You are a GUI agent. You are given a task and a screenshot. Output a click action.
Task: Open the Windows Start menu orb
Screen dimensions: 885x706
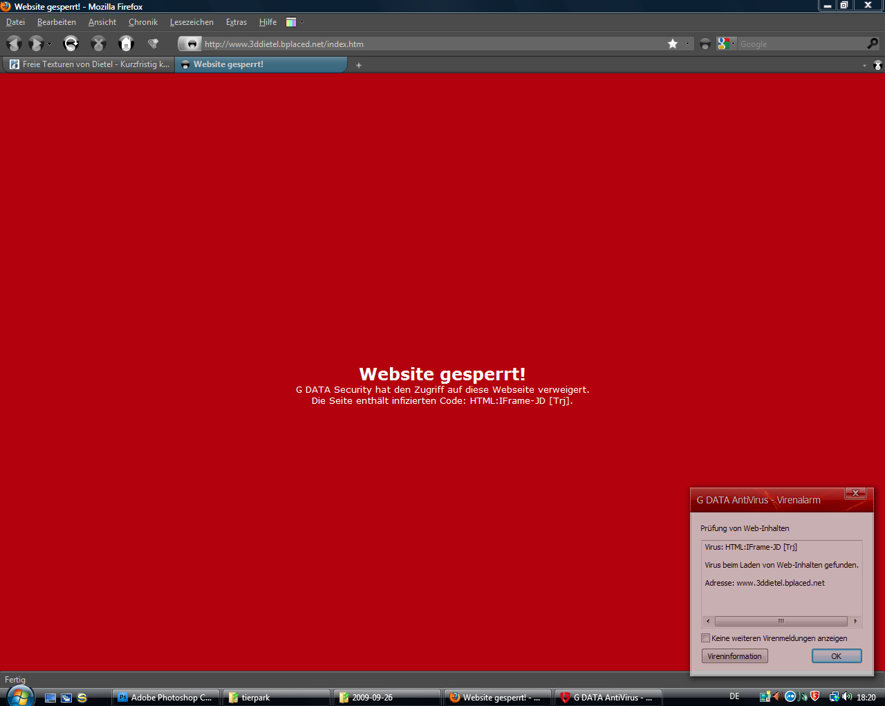pyautogui.click(x=20, y=695)
